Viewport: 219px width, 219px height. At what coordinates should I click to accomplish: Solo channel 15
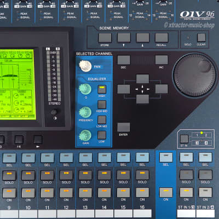(123, 175)
